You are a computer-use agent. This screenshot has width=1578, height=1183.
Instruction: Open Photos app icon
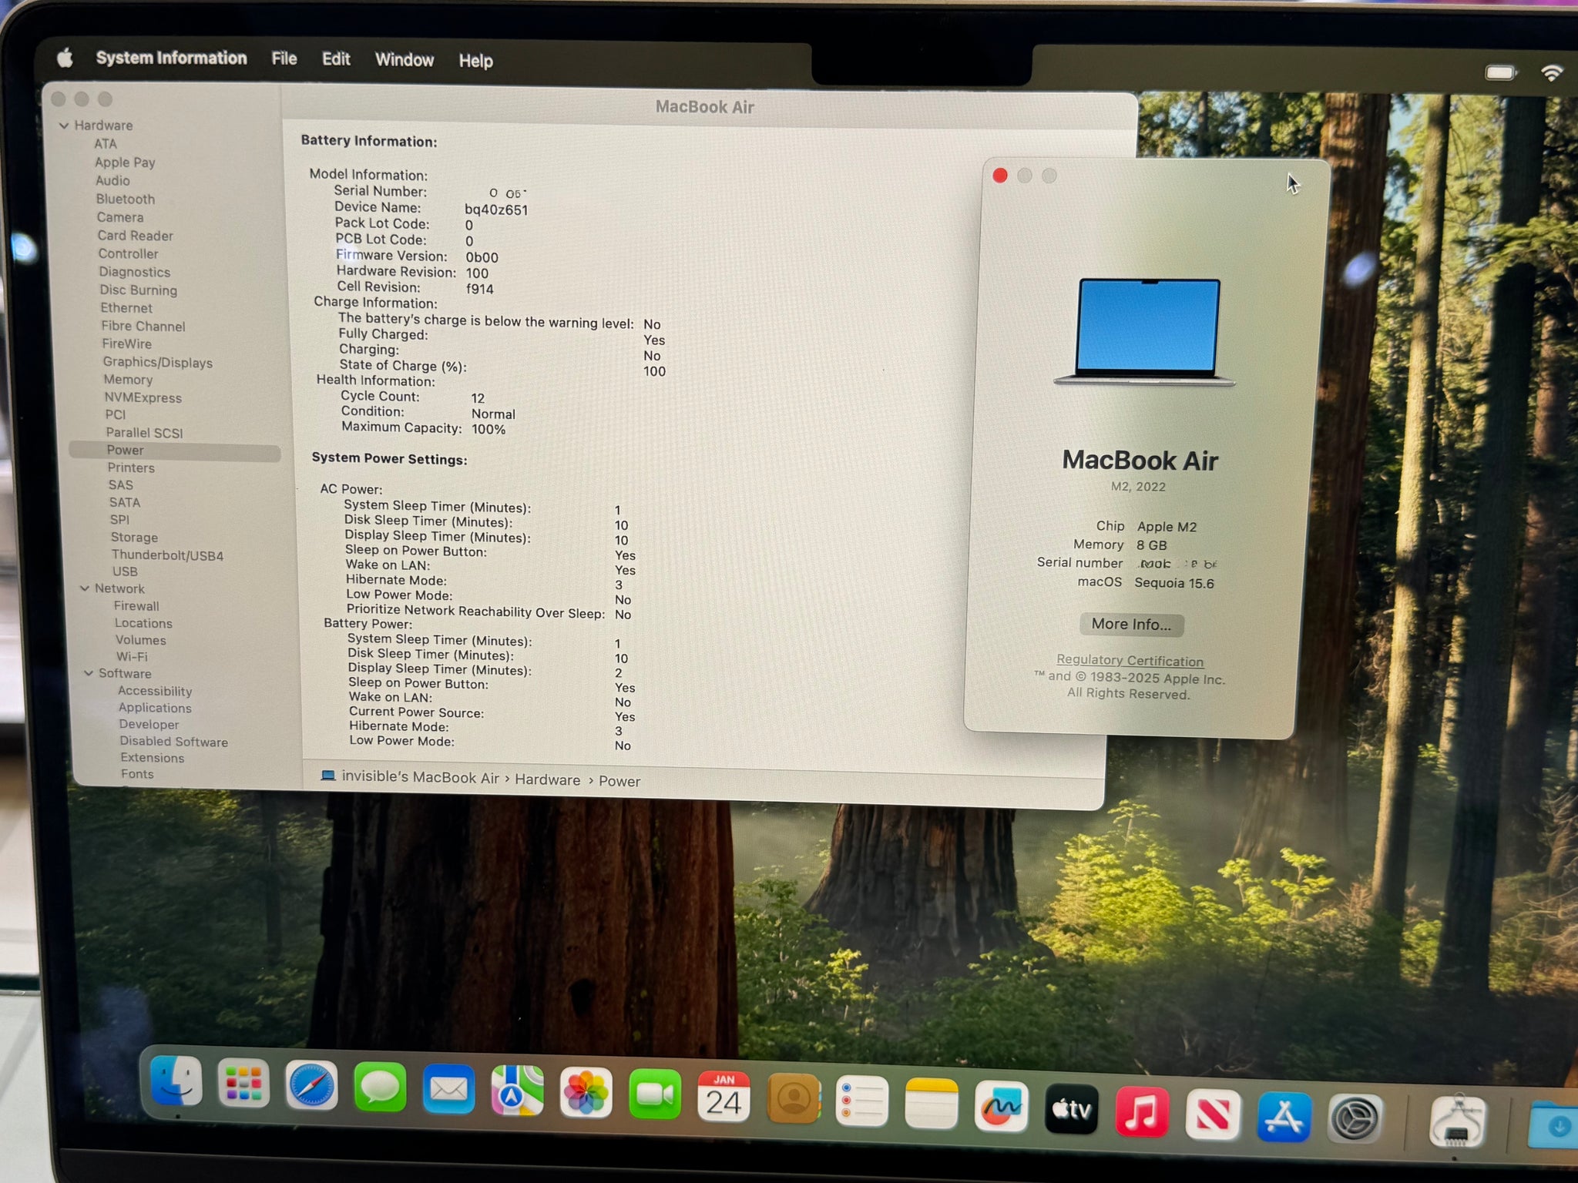(586, 1094)
